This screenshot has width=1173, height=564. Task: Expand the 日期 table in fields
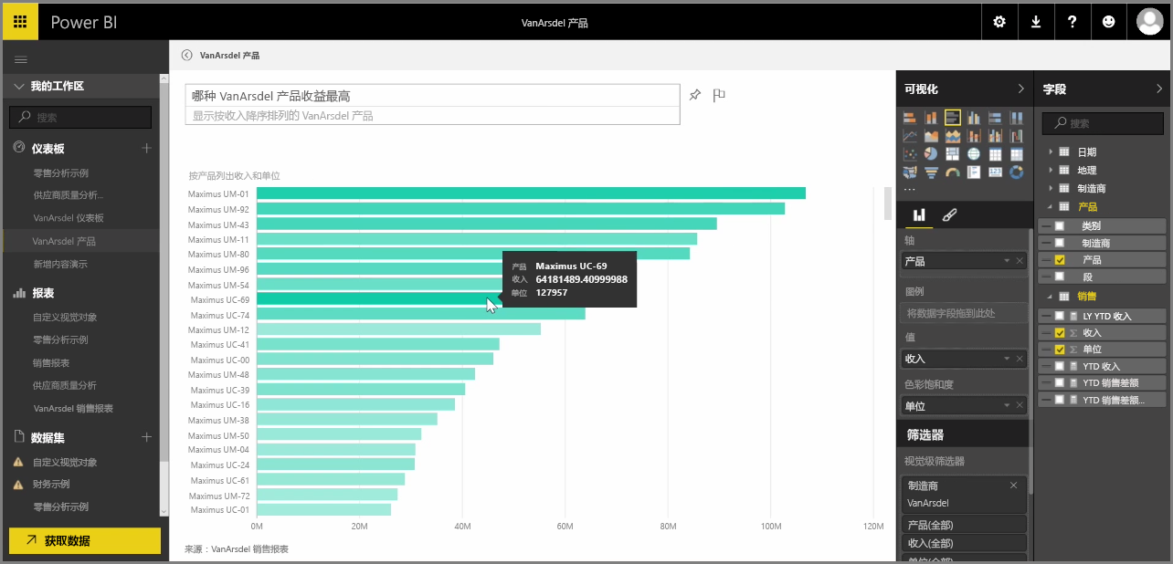1051,152
